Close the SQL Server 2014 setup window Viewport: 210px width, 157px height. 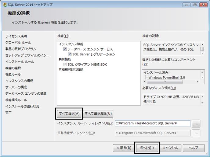coord(203,5)
